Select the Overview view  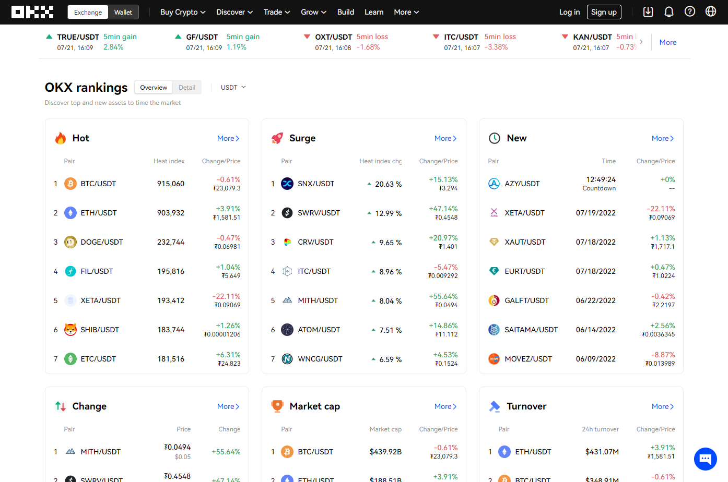pyautogui.click(x=154, y=87)
